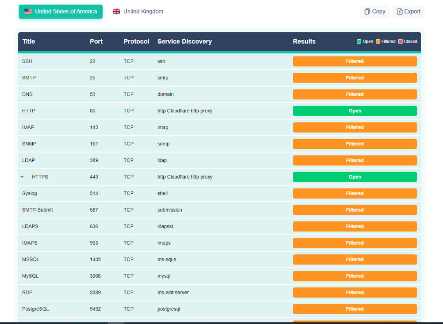Select the HTTP title cell
The image size is (443, 324).
tap(28, 111)
